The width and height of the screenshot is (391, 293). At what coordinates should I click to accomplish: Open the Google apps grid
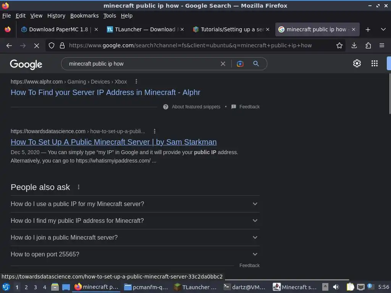[374, 64]
